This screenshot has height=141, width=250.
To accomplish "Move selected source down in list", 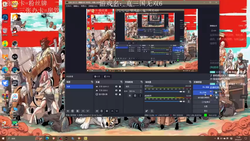I will [x=117, y=111].
